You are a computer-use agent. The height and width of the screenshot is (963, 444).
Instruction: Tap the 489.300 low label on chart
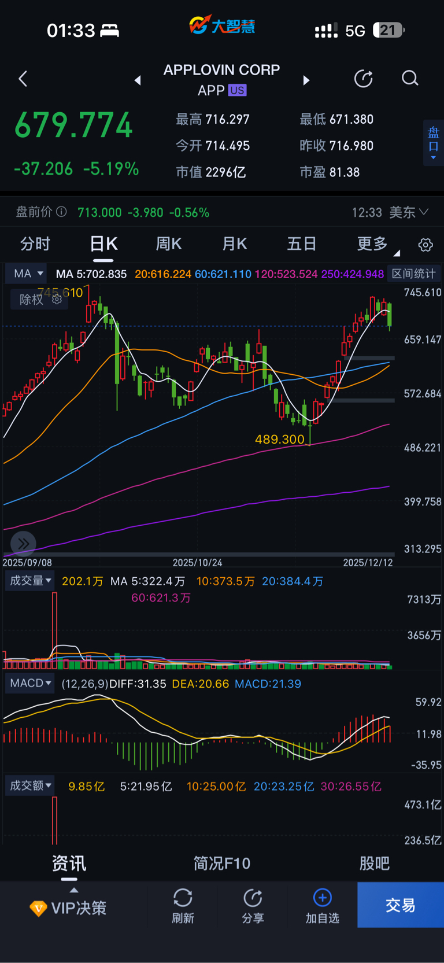280,439
